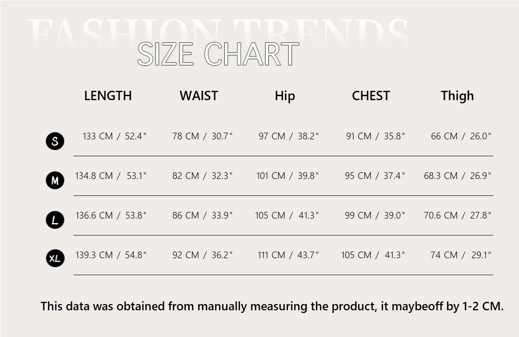Click the SIZE CHART title

point(218,55)
